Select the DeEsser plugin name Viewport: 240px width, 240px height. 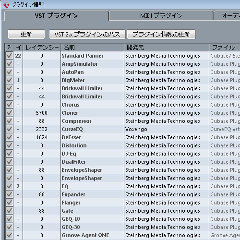click(x=71, y=137)
